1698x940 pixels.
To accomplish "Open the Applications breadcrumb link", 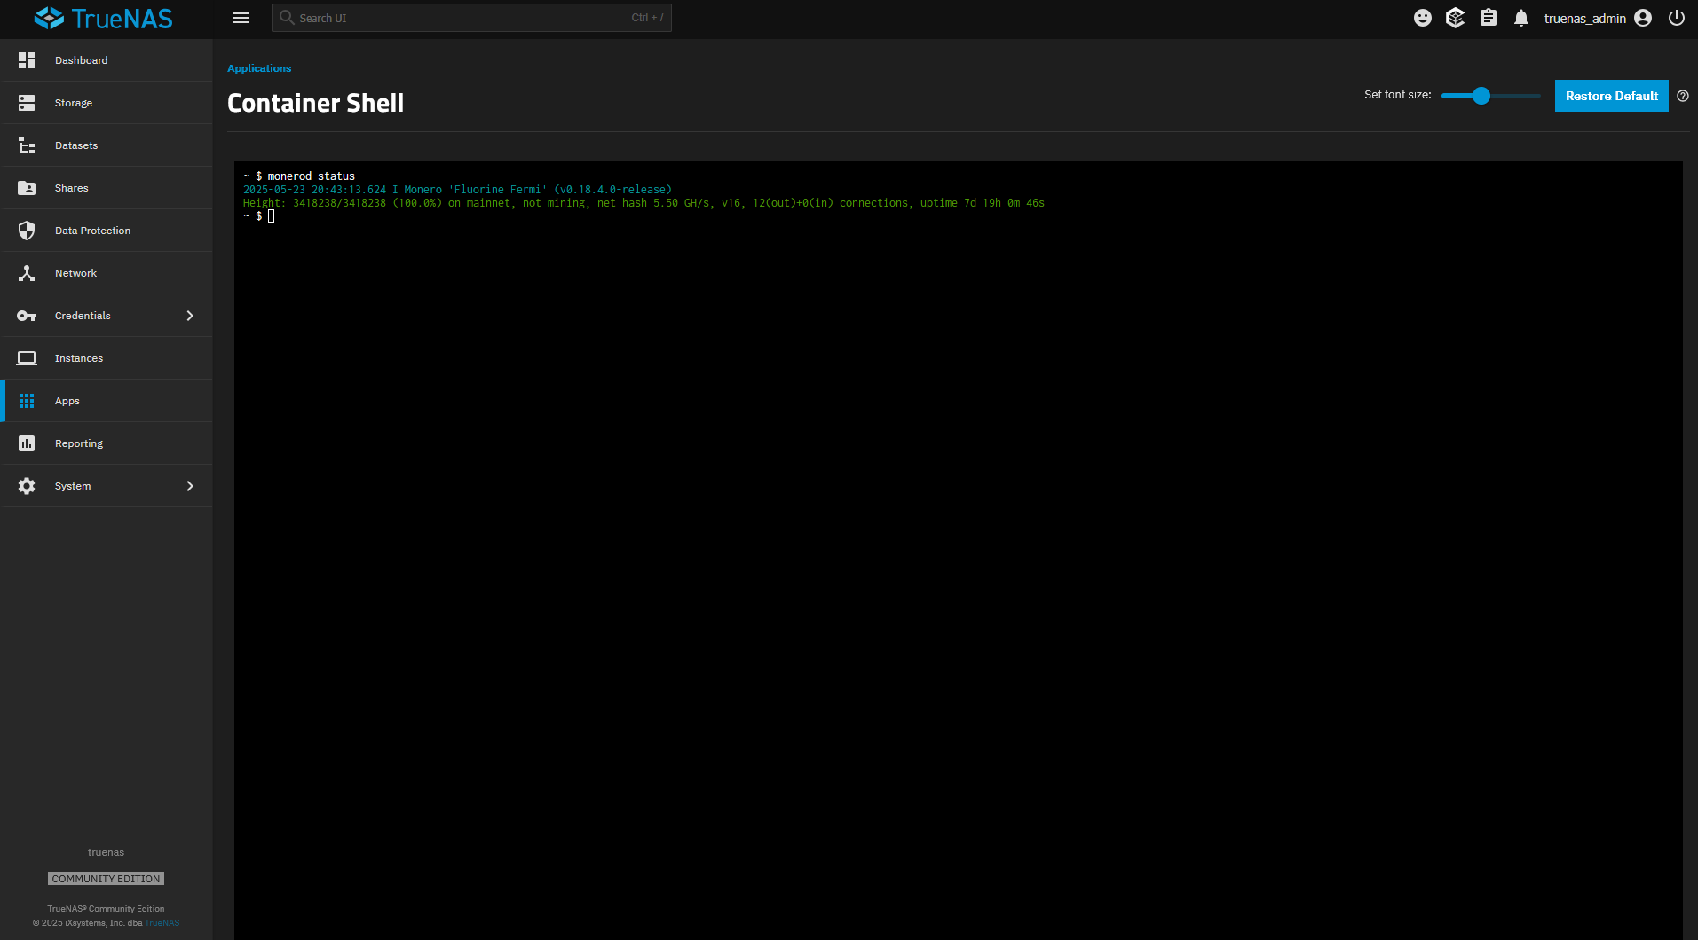I will (258, 68).
